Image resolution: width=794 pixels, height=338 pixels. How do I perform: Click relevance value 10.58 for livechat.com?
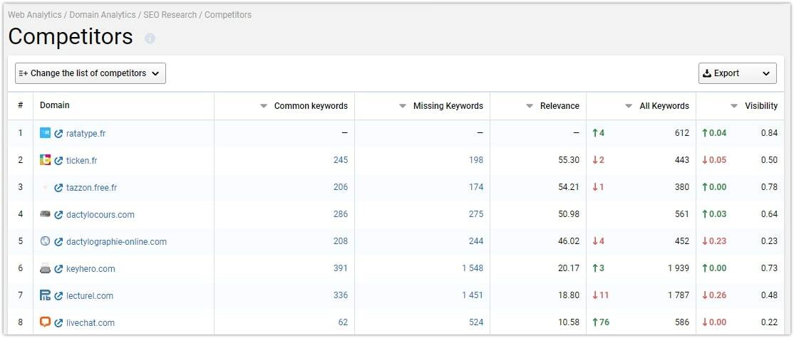point(569,322)
